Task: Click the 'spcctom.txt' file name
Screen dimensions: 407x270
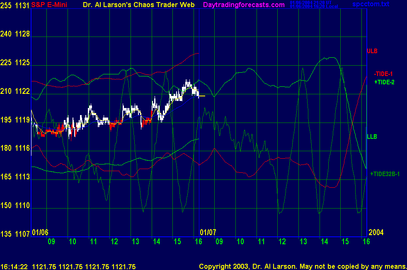Action: [x=371, y=4]
